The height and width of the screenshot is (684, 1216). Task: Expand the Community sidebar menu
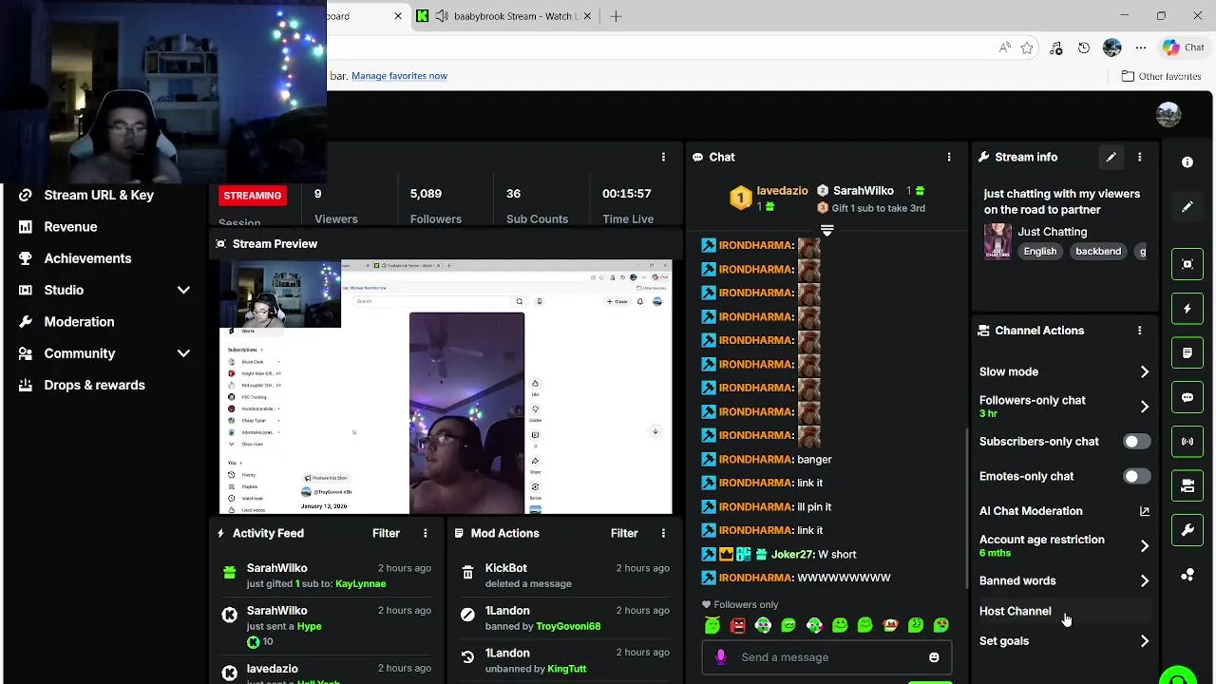point(183,353)
